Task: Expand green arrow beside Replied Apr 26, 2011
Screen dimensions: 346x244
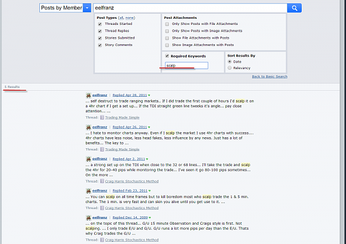Action: (149, 127)
